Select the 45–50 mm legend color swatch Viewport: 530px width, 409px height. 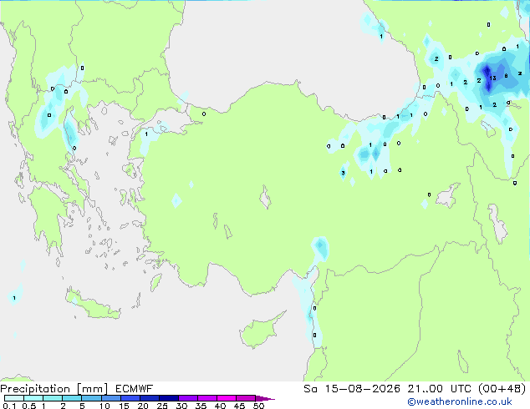click(246, 398)
